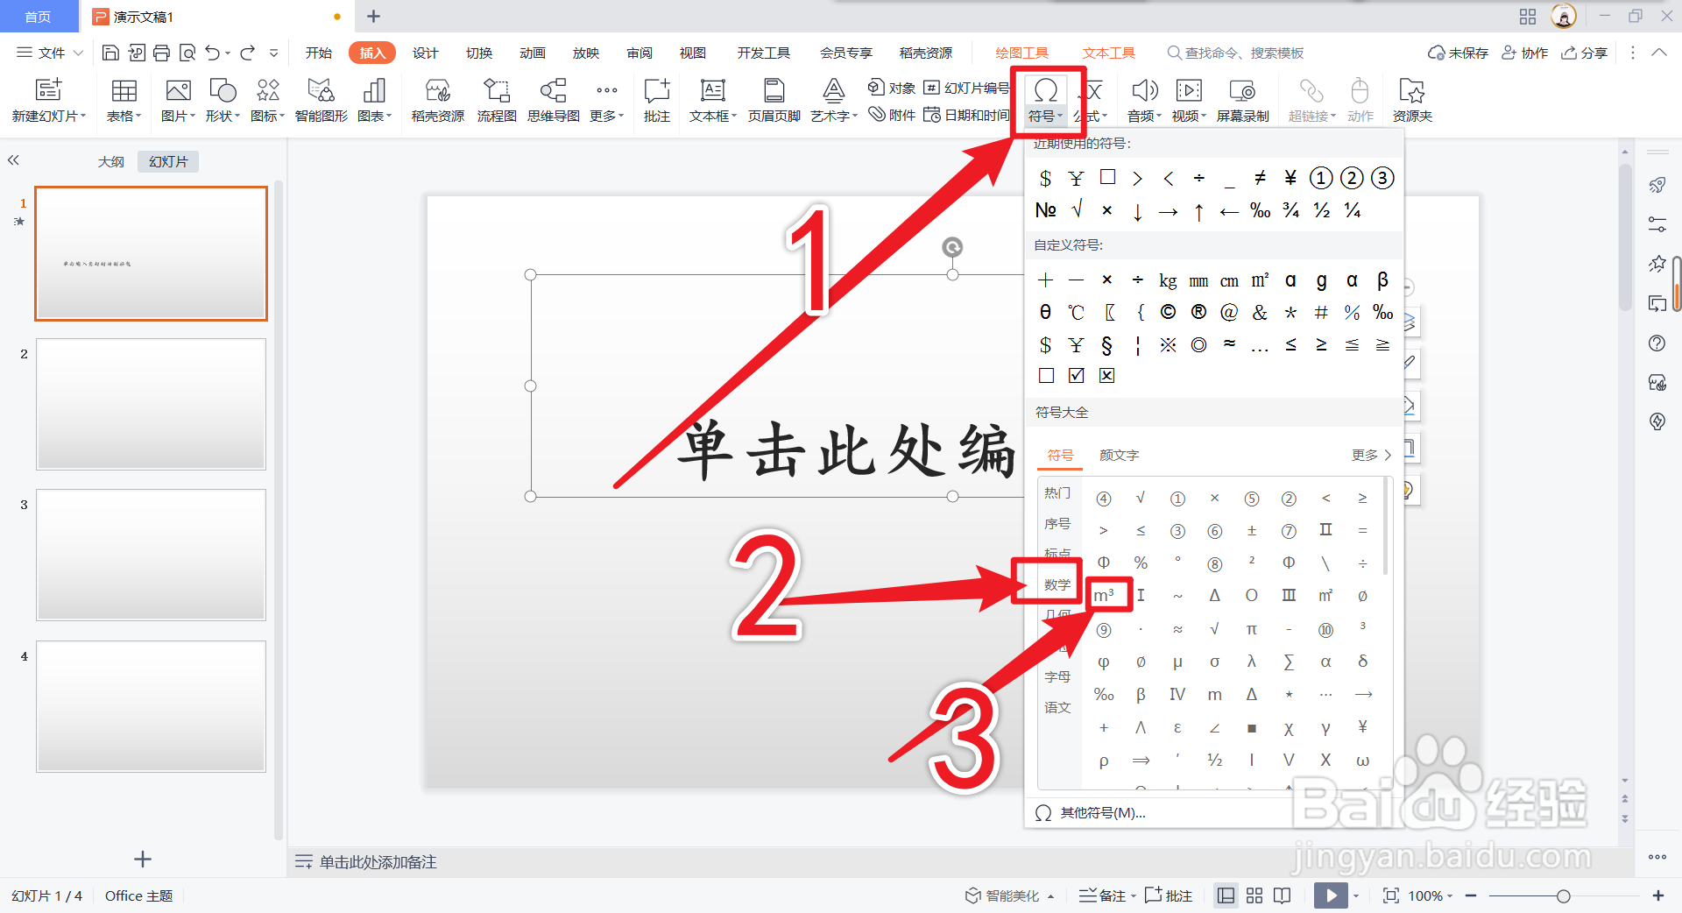Click 未保存 save status button

pos(1459,53)
